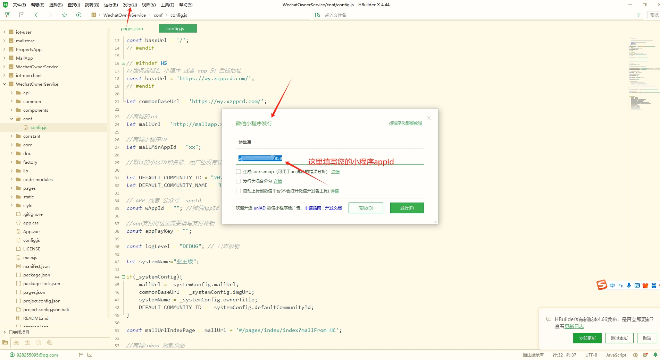Click the mini program name field 益掌通

click(329, 143)
